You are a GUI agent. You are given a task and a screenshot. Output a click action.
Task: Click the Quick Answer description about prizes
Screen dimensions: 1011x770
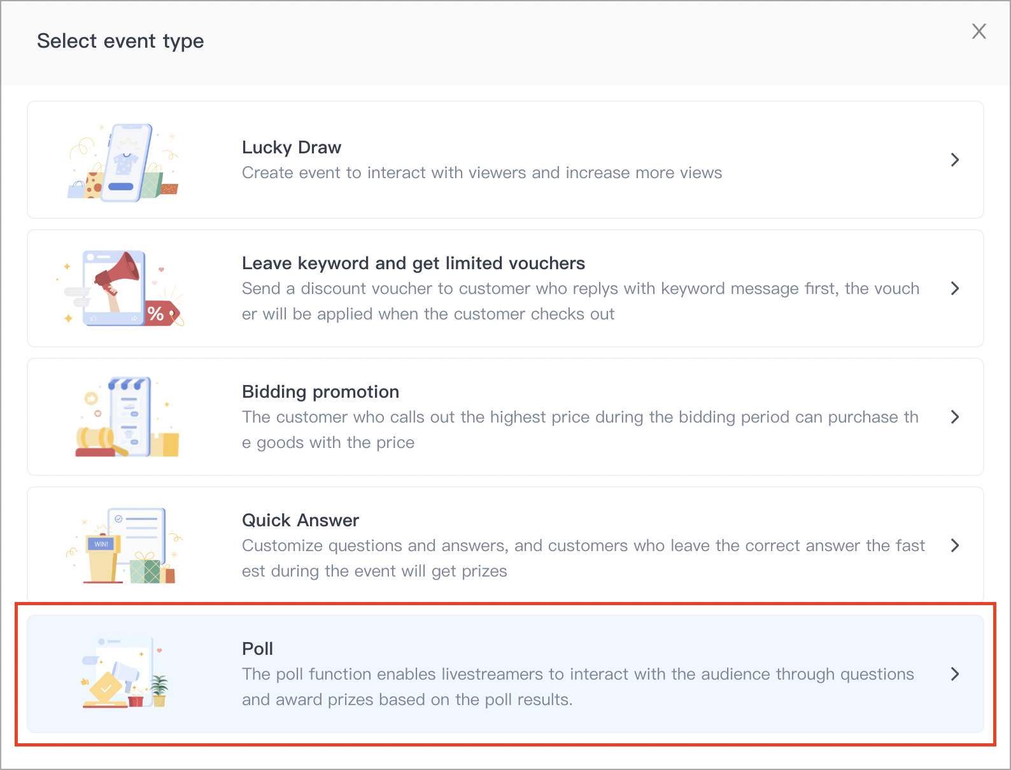(583, 558)
